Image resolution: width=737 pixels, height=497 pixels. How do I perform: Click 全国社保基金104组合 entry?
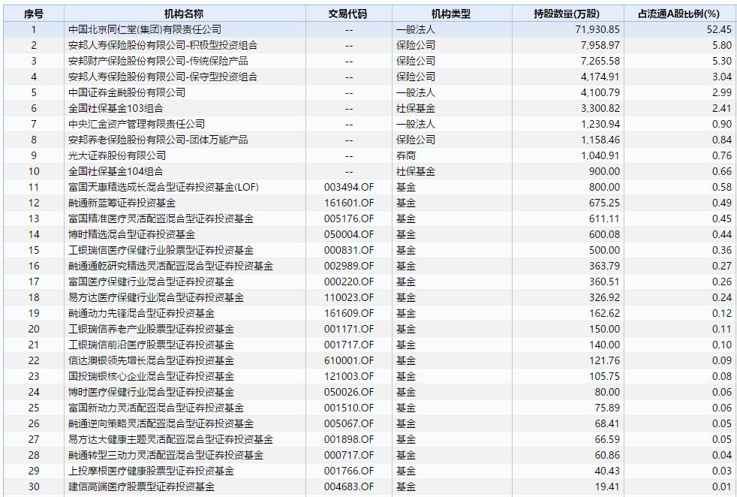[x=116, y=171]
